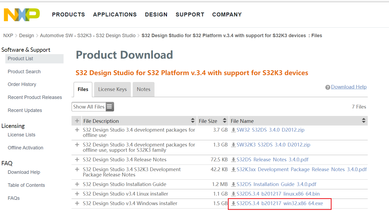Download SW32 S32DS 3.4.0 D2012.zip
This screenshot has height=212, width=389.
point(270,130)
